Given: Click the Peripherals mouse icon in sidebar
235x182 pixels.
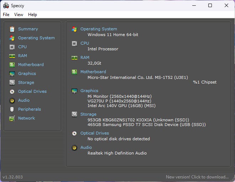Looking at the screenshot, I should tap(12, 109).
